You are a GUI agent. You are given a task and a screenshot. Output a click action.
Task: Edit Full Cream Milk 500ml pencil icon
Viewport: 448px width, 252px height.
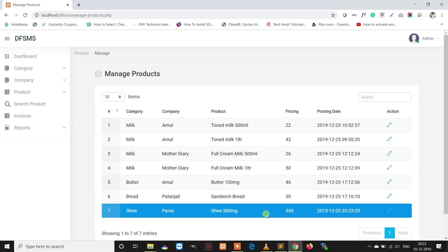pos(389,153)
